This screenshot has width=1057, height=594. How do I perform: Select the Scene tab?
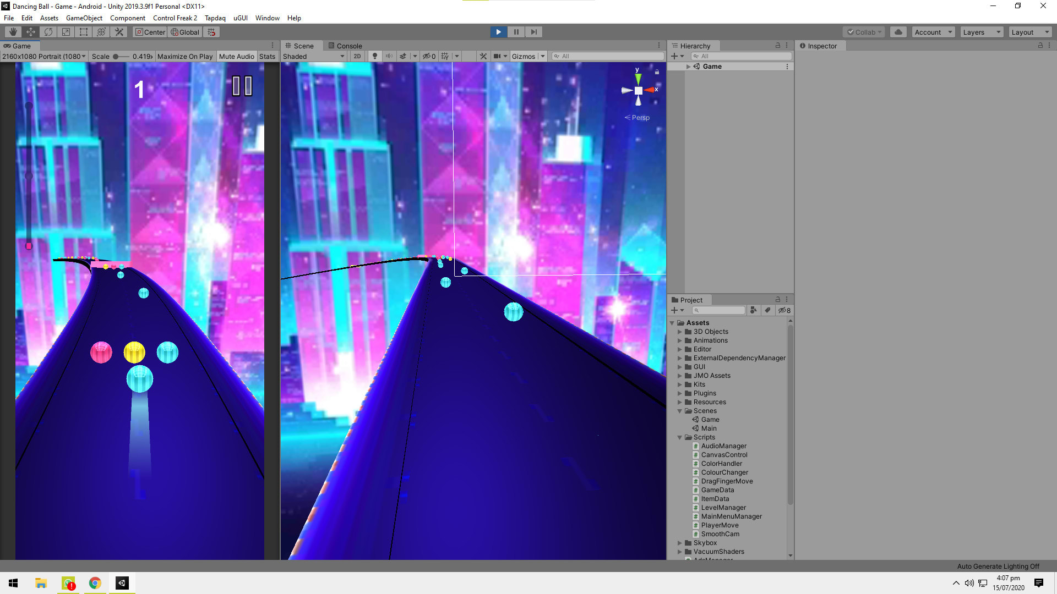[x=299, y=46]
